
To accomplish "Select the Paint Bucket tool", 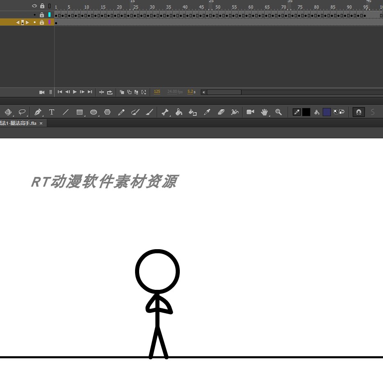I will tap(179, 112).
